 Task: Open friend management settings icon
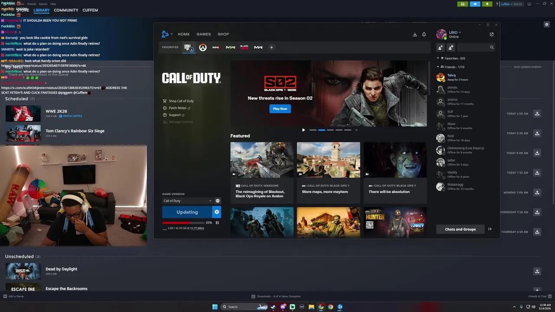(451, 47)
